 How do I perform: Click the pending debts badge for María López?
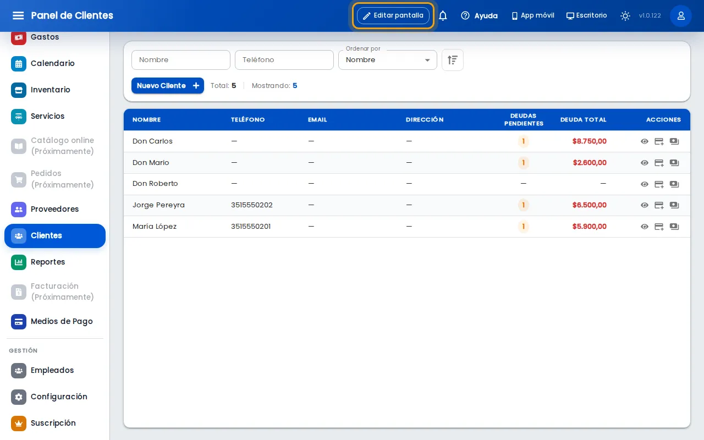[x=523, y=227]
